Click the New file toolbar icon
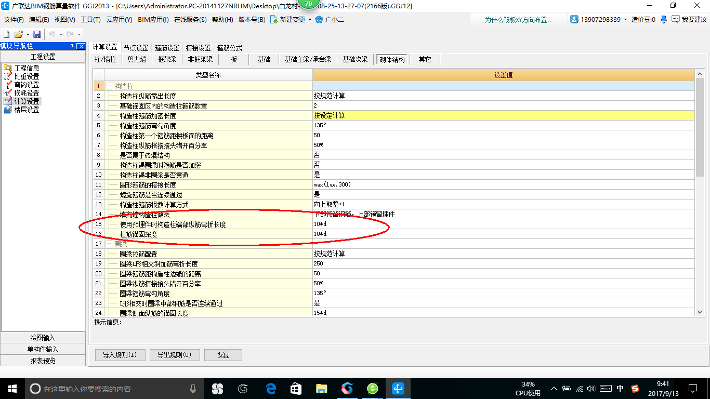 (6, 34)
